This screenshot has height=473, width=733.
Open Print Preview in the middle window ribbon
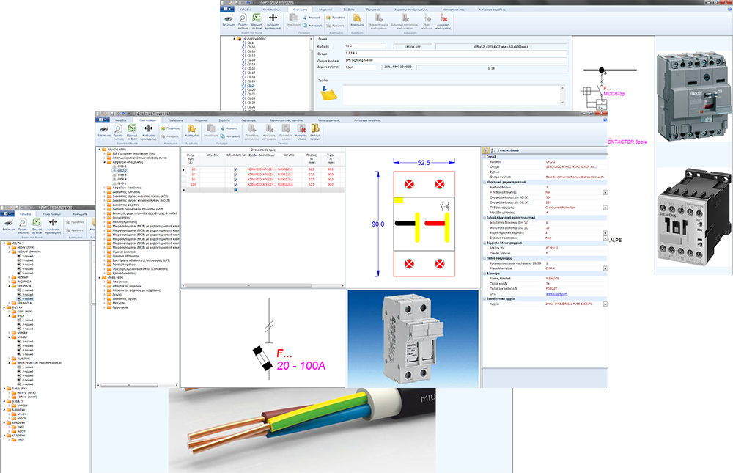(x=118, y=129)
